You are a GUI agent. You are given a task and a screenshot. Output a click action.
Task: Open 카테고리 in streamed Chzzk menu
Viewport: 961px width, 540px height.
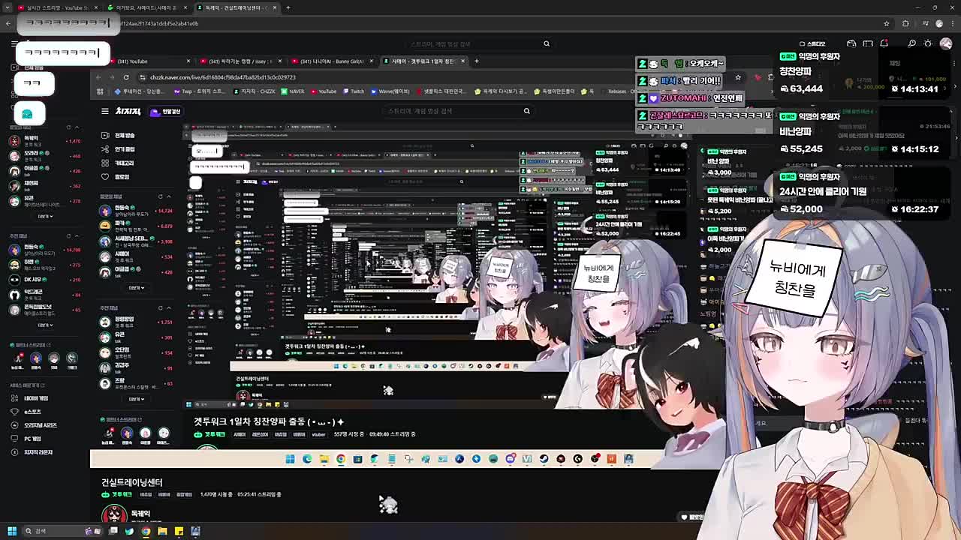[x=119, y=163]
